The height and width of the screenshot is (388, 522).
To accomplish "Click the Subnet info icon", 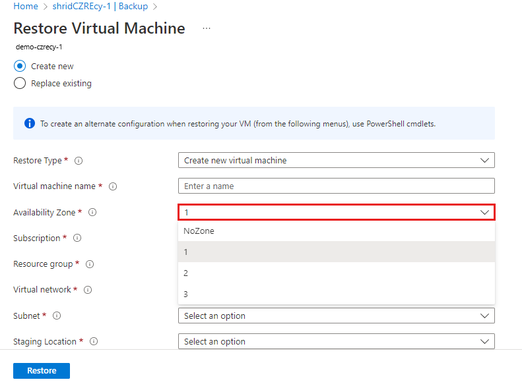I will [57, 316].
